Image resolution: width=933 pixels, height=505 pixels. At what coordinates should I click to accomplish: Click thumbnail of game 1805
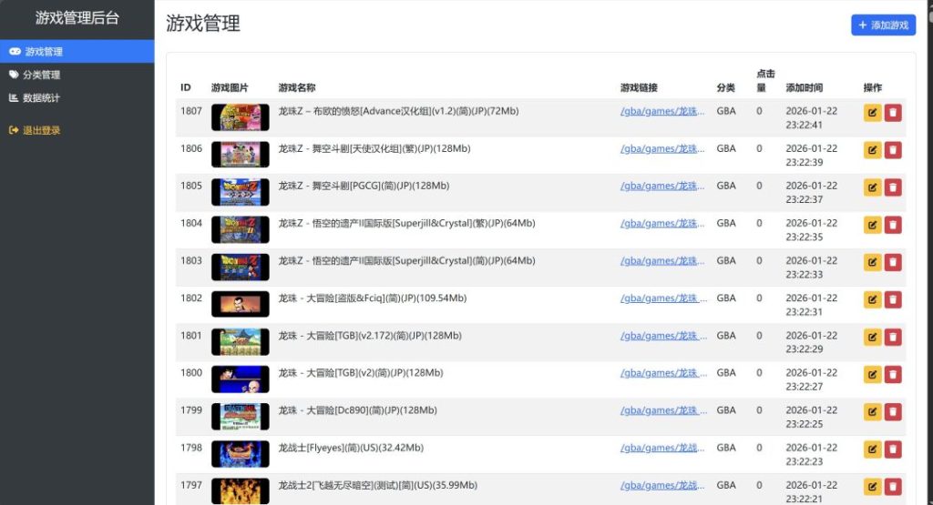pos(241,193)
